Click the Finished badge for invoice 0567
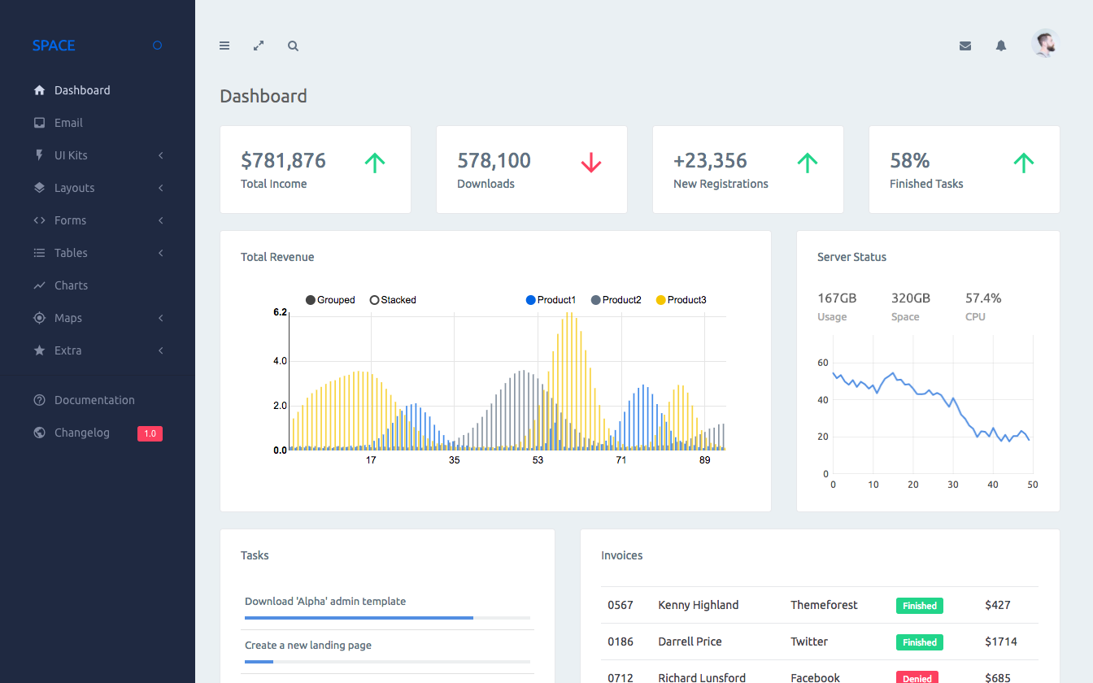This screenshot has width=1093, height=683. pos(919,606)
